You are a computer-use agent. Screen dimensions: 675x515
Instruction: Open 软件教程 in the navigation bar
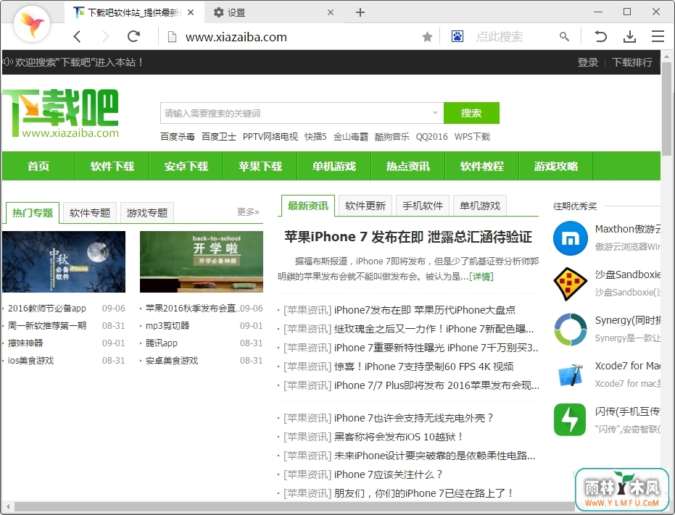482,166
